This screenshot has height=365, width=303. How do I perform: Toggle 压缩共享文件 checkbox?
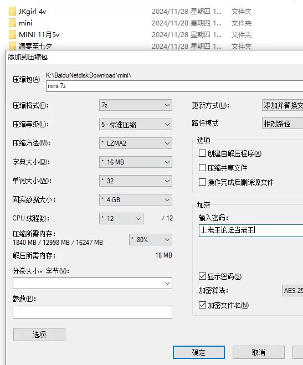click(x=202, y=168)
